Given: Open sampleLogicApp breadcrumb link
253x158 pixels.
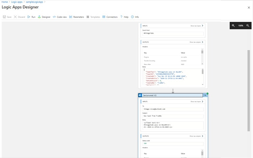Looking at the screenshot, I should click(34, 2).
